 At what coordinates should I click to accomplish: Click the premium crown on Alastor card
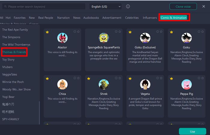pyautogui.click(x=47, y=32)
